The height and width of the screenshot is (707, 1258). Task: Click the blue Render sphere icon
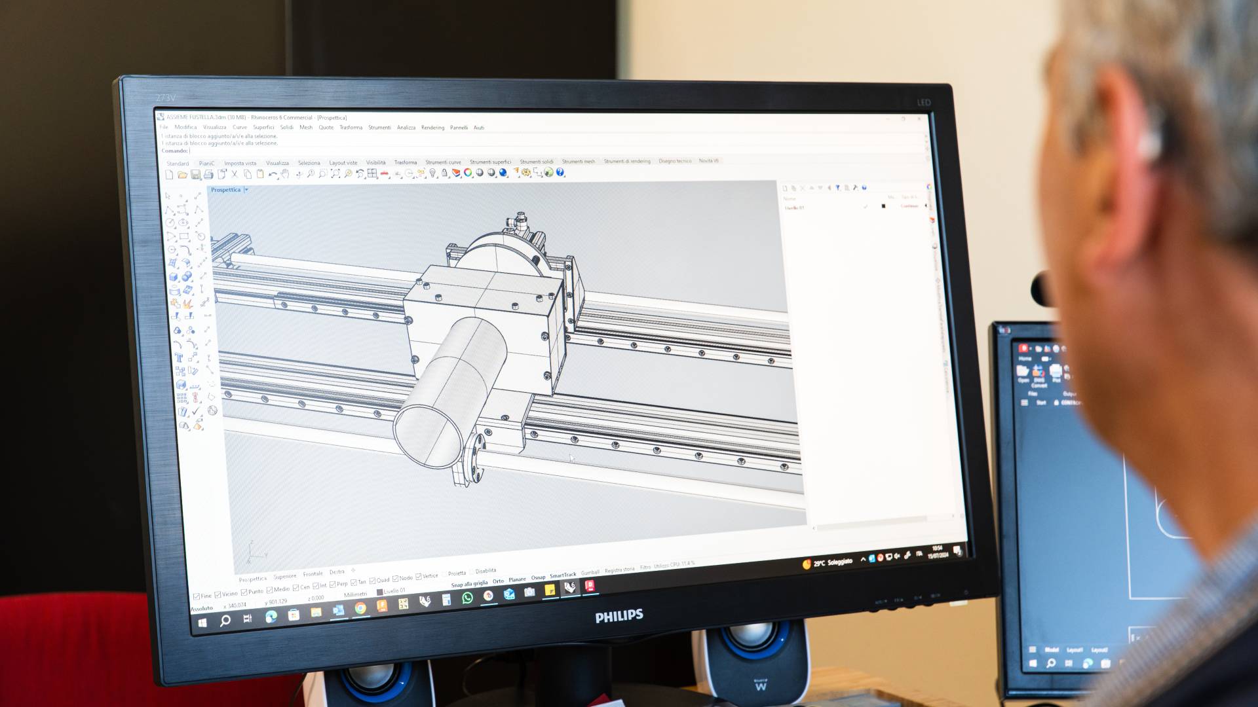click(503, 172)
